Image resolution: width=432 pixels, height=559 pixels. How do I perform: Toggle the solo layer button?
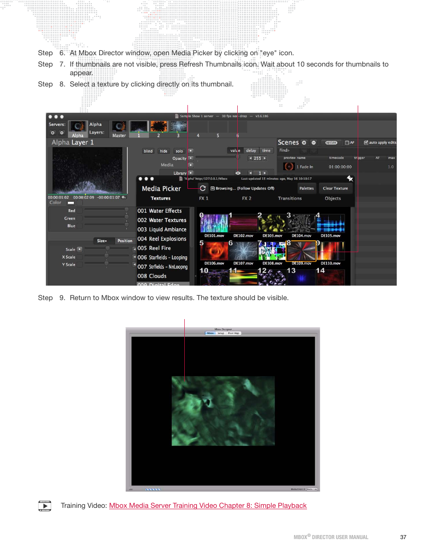179,151
